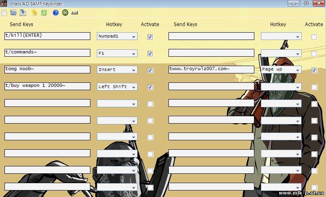Click the empty sixth left Send Keys field
Image resolution: width=326 pixels, height=197 pixels.
[x=47, y=120]
